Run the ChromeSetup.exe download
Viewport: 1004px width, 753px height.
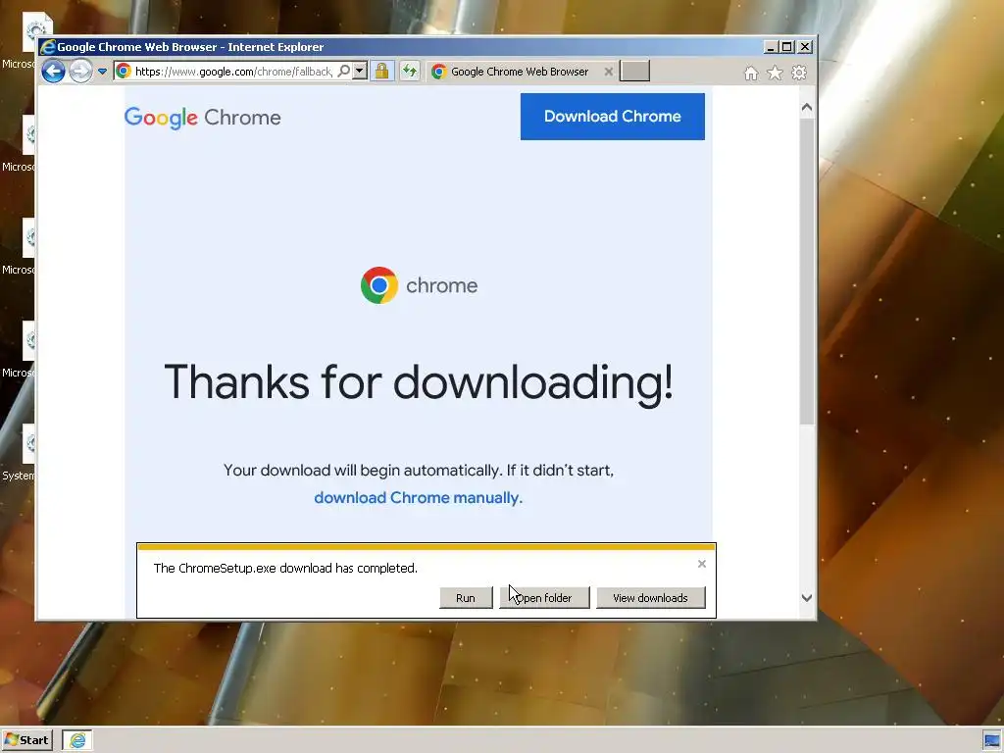click(466, 598)
